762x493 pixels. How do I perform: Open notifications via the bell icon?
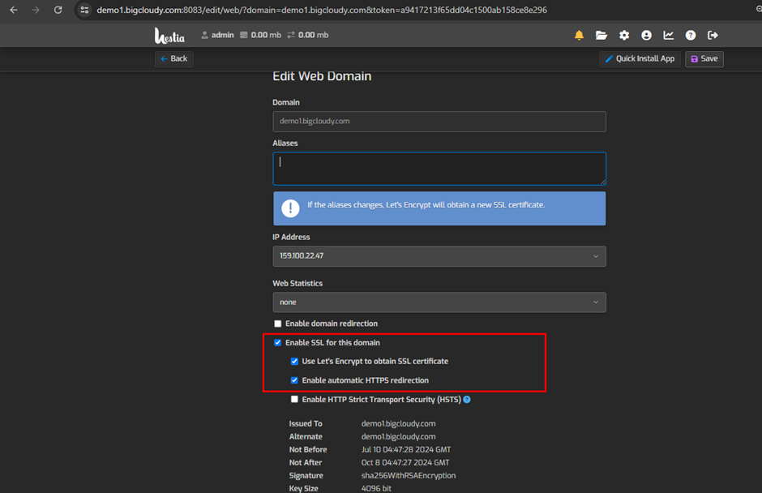point(578,35)
